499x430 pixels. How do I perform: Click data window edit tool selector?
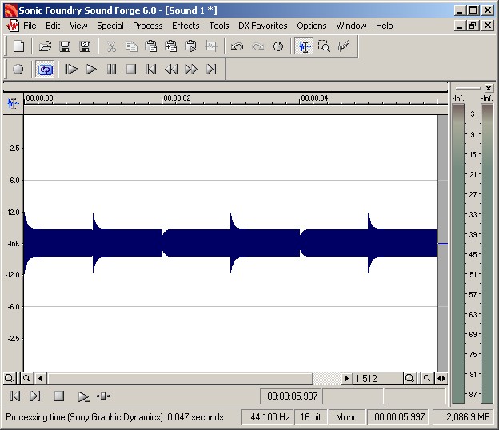point(13,104)
